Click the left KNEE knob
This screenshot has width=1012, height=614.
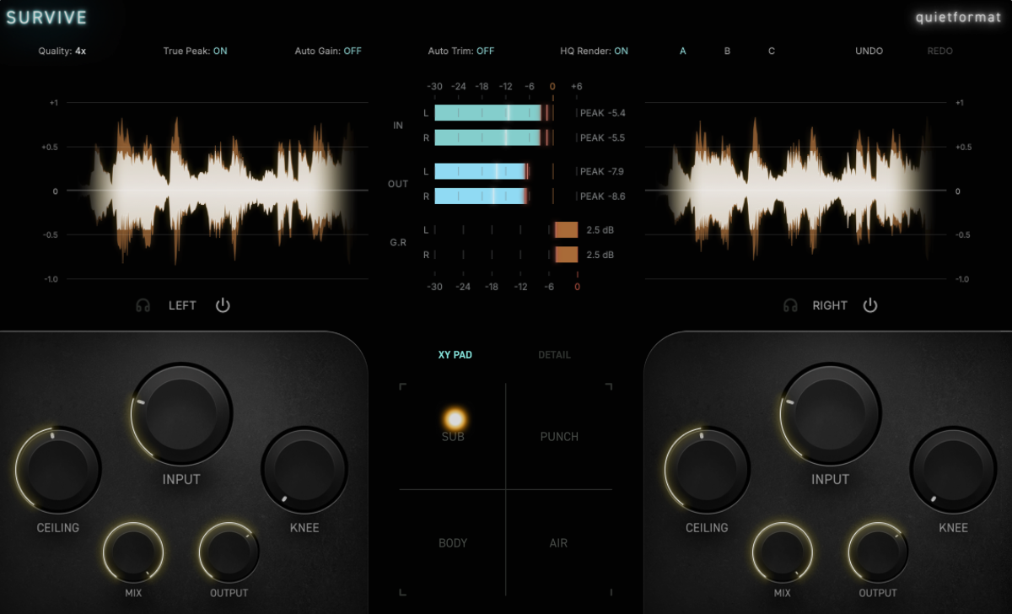click(x=304, y=471)
